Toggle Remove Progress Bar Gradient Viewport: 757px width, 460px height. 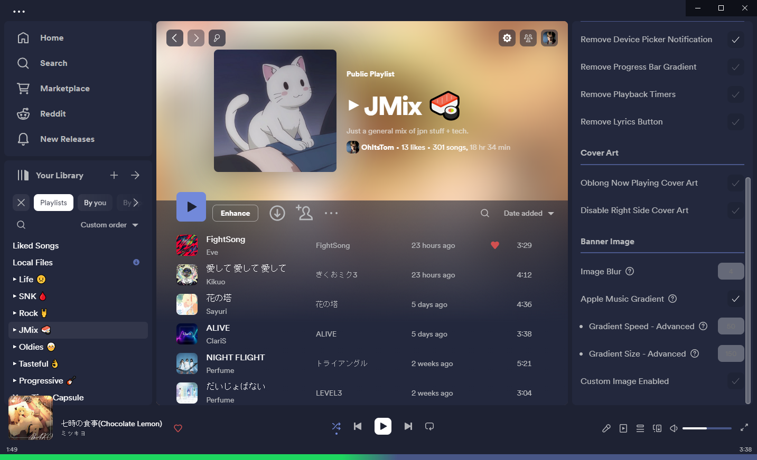pyautogui.click(x=735, y=67)
